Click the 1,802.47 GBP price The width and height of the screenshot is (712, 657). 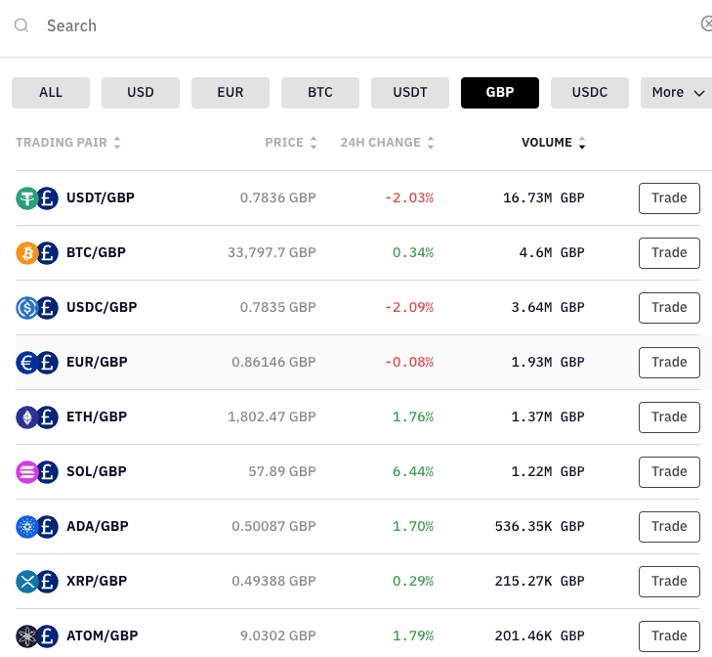(x=272, y=416)
